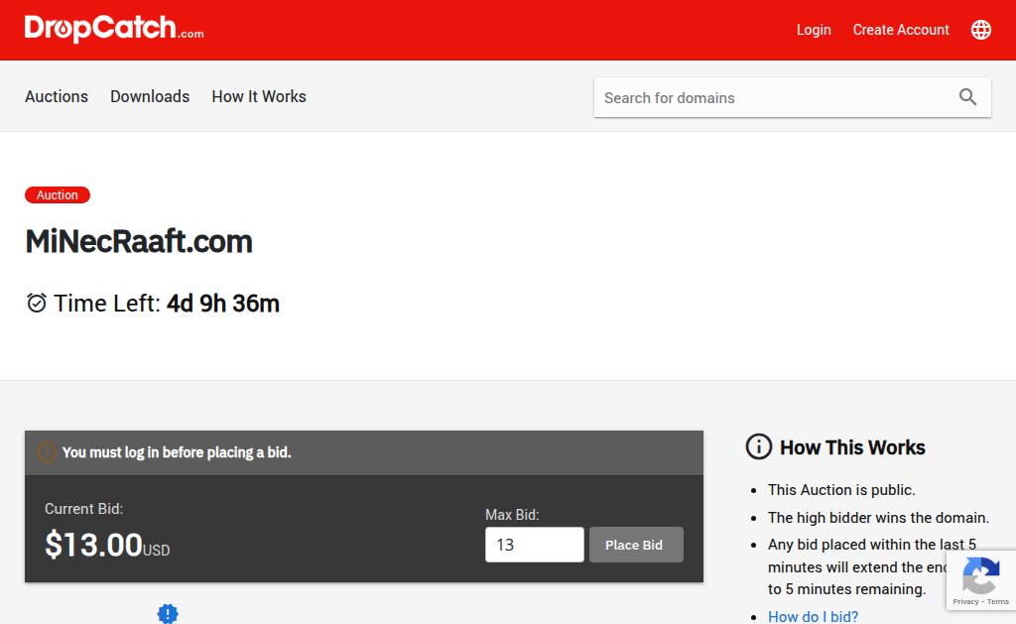Click the blue exclamation badge icon
The width and height of the screenshot is (1016, 624).
(x=167, y=613)
